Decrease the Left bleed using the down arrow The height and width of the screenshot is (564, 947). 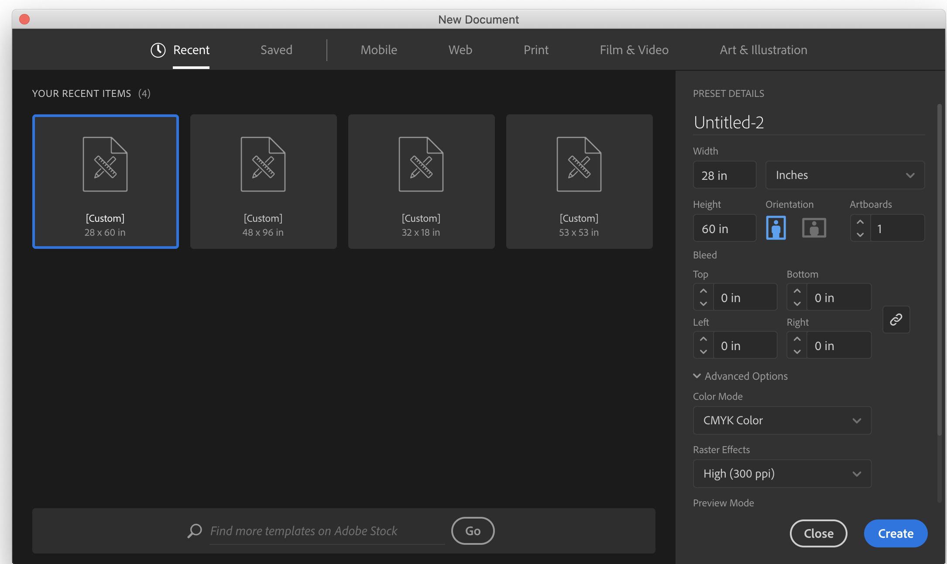click(703, 351)
